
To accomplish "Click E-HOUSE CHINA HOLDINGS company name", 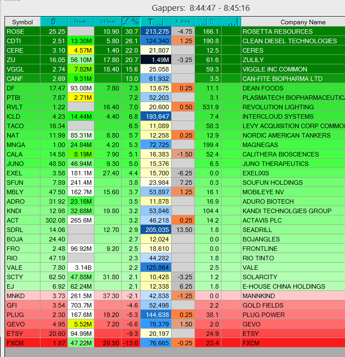I will (284, 287).
